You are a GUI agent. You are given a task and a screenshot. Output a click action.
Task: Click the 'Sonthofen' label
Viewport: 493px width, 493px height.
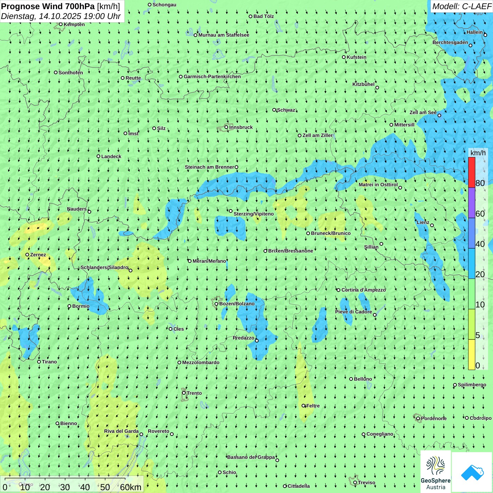[71, 73]
